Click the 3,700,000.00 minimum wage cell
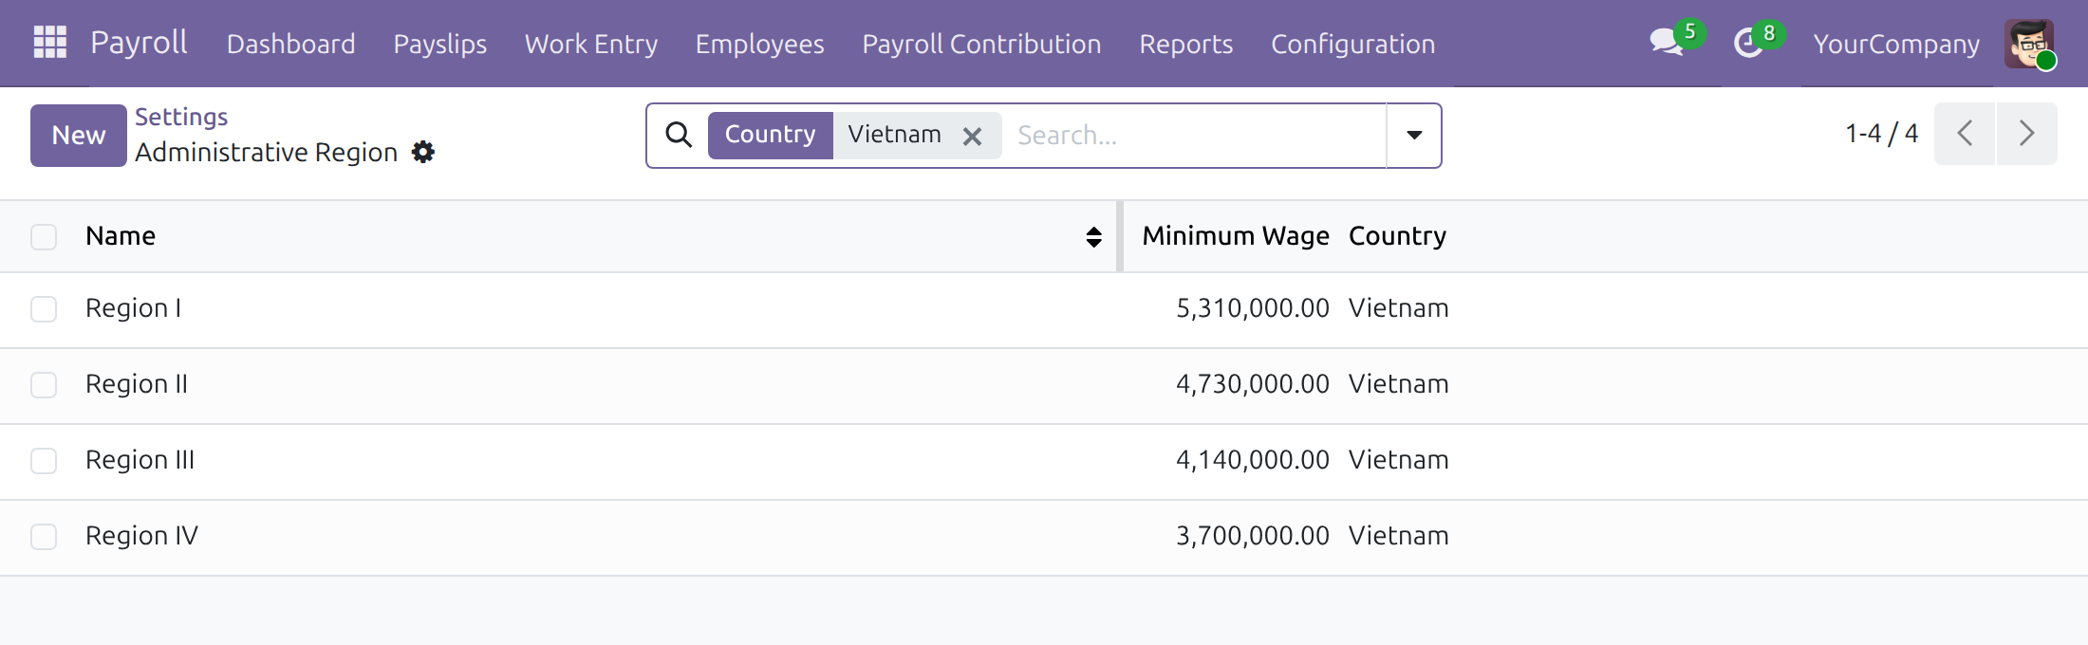This screenshot has height=645, width=2088. [1252, 536]
